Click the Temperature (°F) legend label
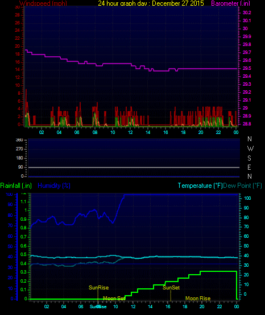The width and height of the screenshot is (265, 315). coord(200,186)
